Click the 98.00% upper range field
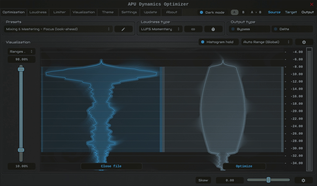This screenshot has width=317, height=186. 22,59
